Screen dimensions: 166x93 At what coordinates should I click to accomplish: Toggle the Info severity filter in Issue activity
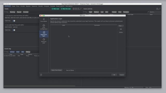(107, 12)
